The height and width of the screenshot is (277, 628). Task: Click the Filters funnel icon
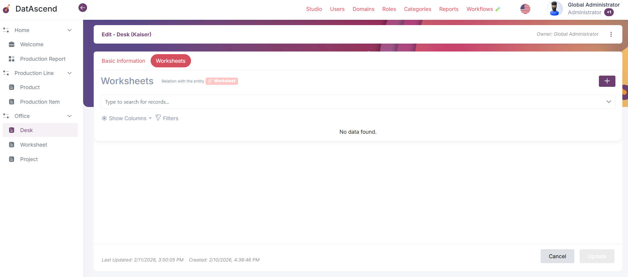click(x=158, y=118)
